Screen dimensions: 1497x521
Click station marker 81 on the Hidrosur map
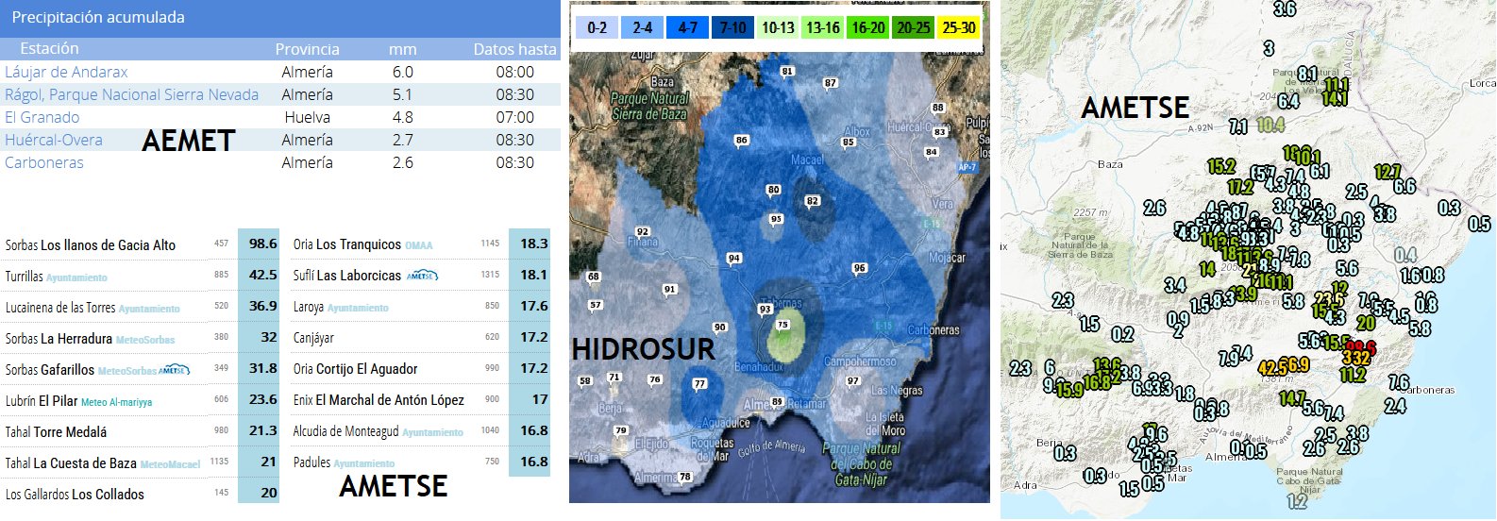787,72
